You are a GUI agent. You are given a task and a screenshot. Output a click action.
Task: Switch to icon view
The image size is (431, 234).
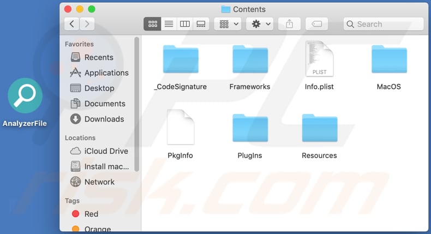(153, 24)
